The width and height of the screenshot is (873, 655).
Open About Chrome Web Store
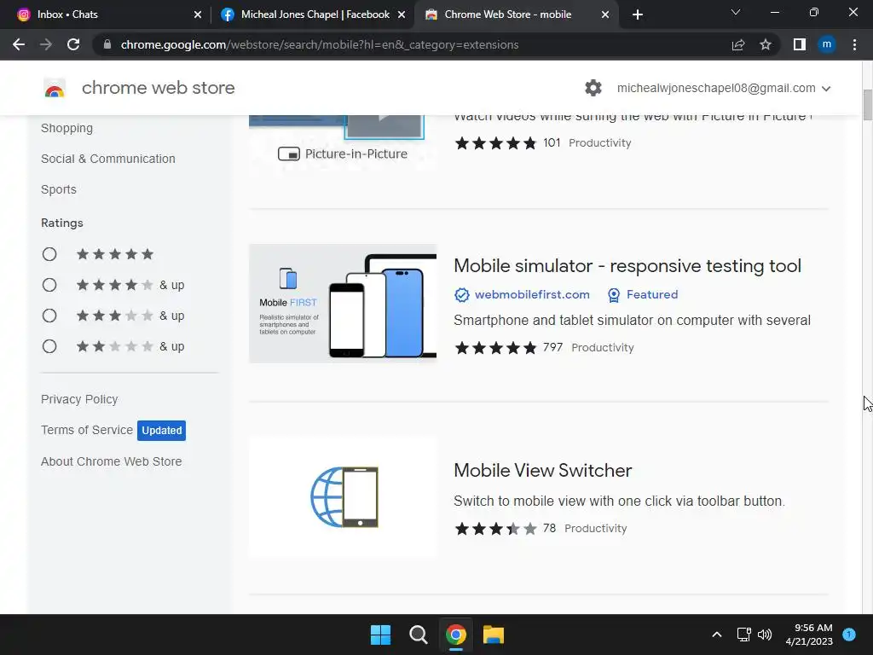[x=112, y=461]
